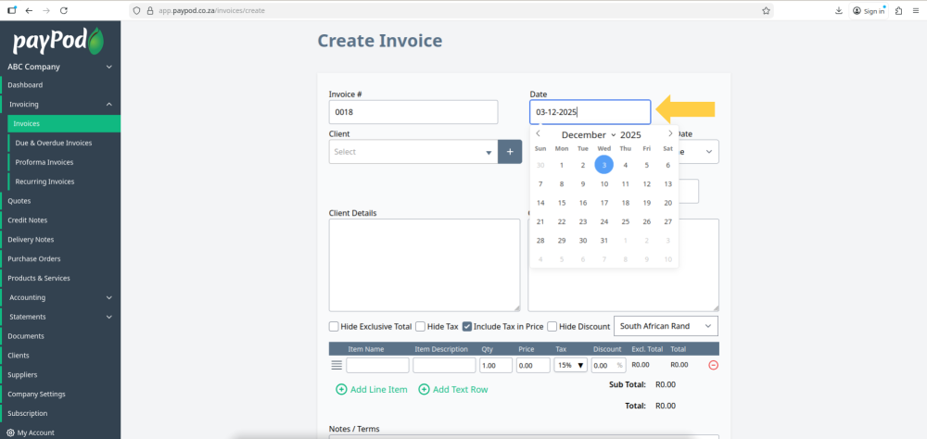Viewport: 927px width, 439px height.
Task: Reload the page with refresh icon
Action: point(64,10)
